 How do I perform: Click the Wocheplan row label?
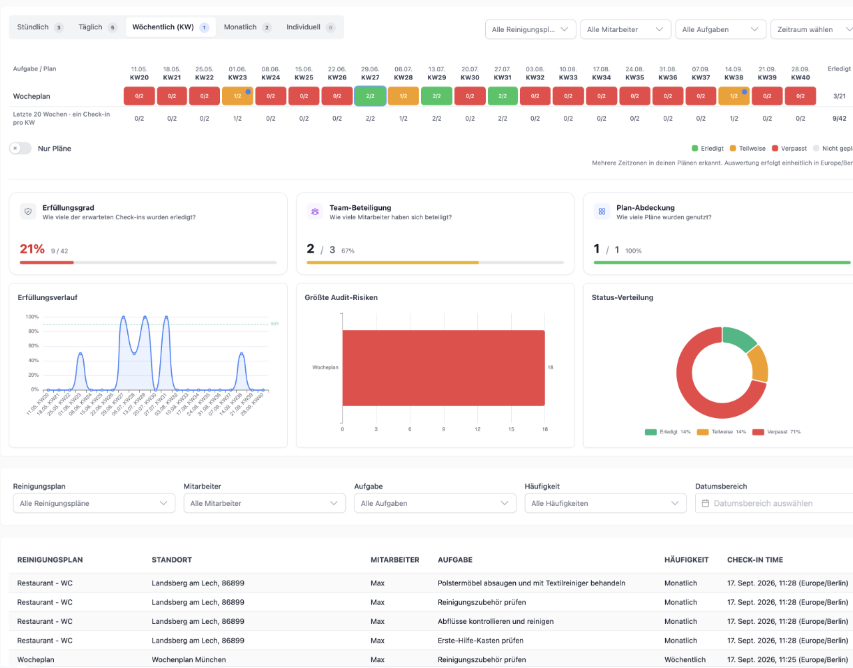click(31, 97)
